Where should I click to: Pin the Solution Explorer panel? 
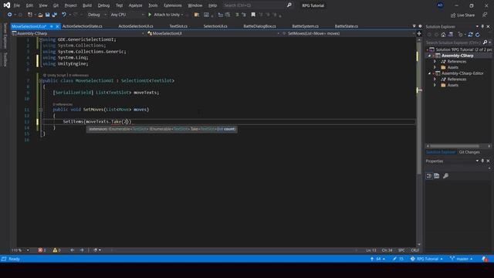tap(482, 26)
